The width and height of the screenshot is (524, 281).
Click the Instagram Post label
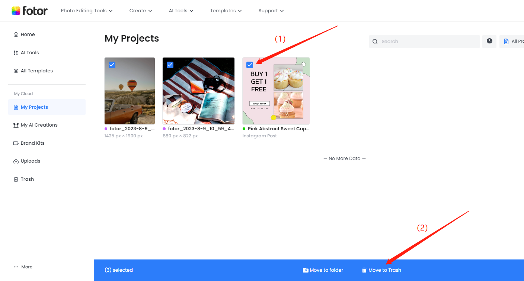point(260,136)
